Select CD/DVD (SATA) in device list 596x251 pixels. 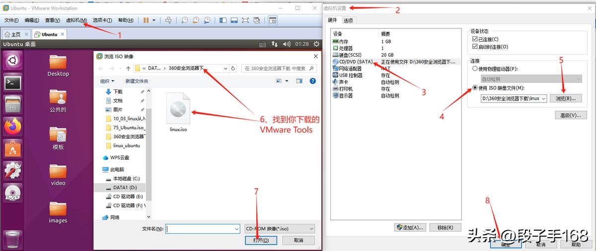coord(353,62)
